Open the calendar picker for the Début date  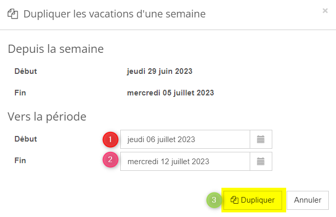tap(261, 139)
